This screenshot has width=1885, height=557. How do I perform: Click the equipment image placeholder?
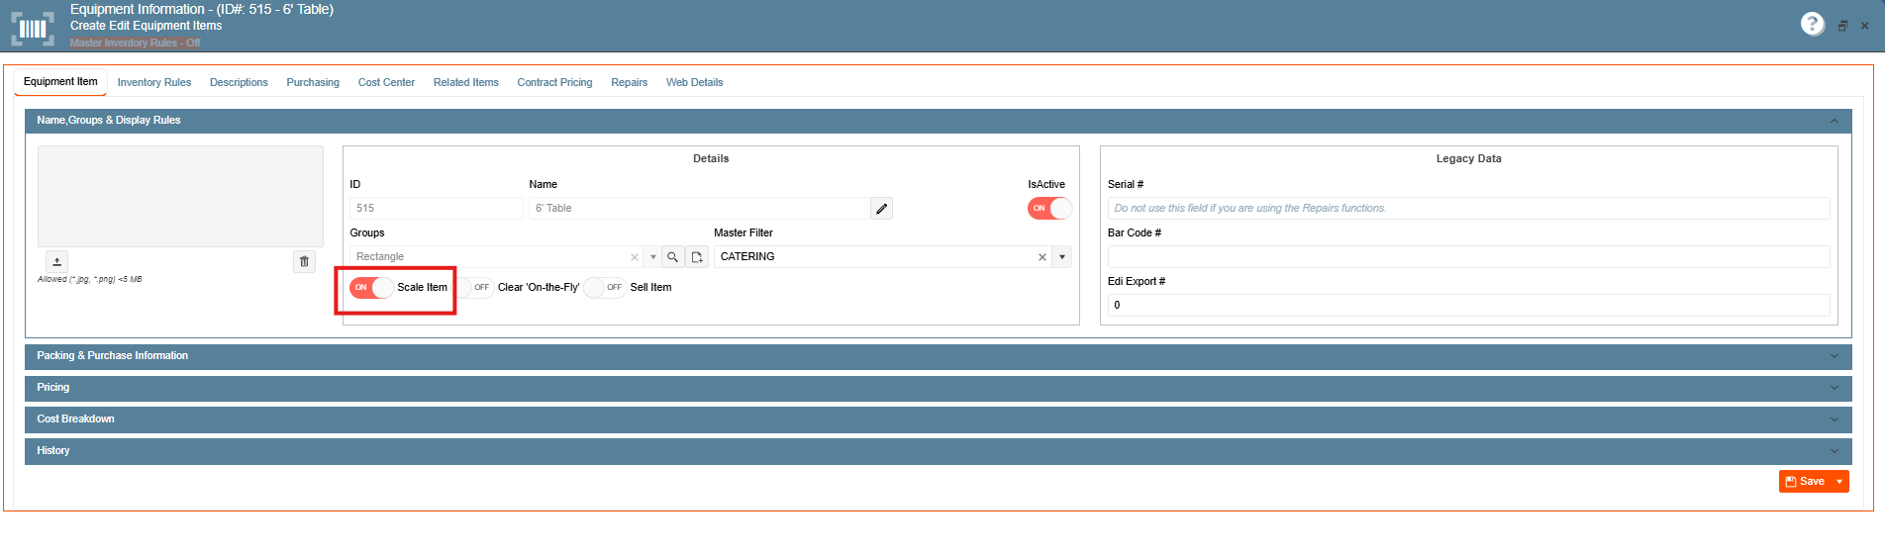click(x=180, y=196)
